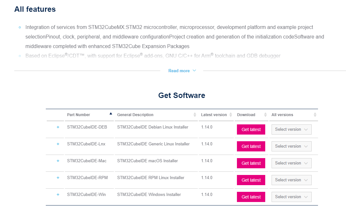Download latest macOS Installer
The image size is (346, 216).
click(x=251, y=163)
